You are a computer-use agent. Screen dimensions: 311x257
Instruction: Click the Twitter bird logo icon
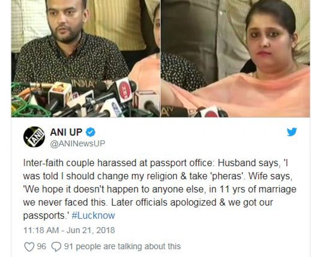coord(292,132)
